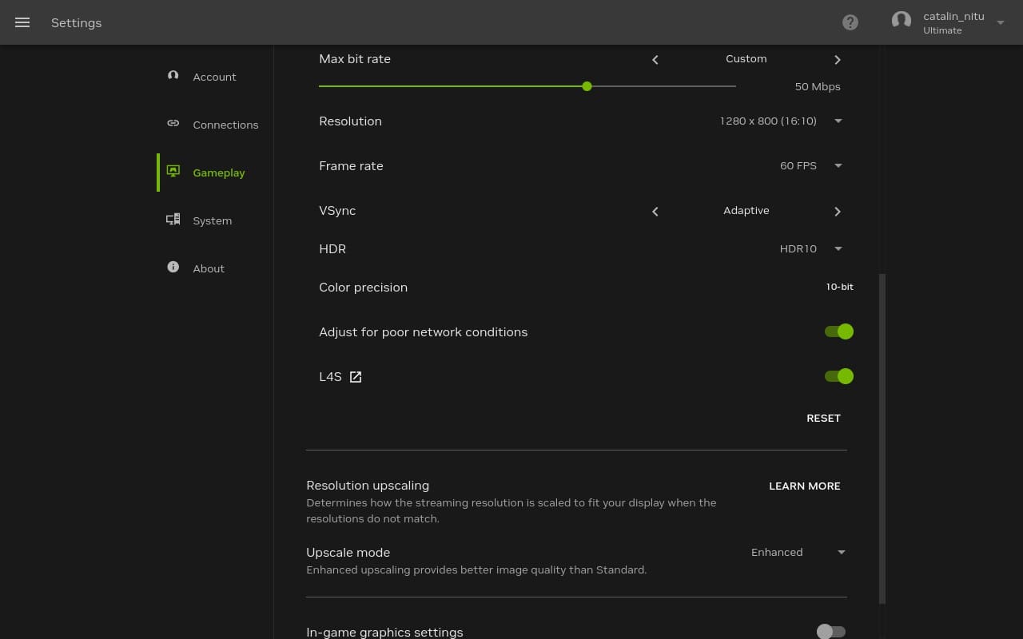
Task: Switch to the Gameplay settings tab
Action: pyautogui.click(x=217, y=173)
